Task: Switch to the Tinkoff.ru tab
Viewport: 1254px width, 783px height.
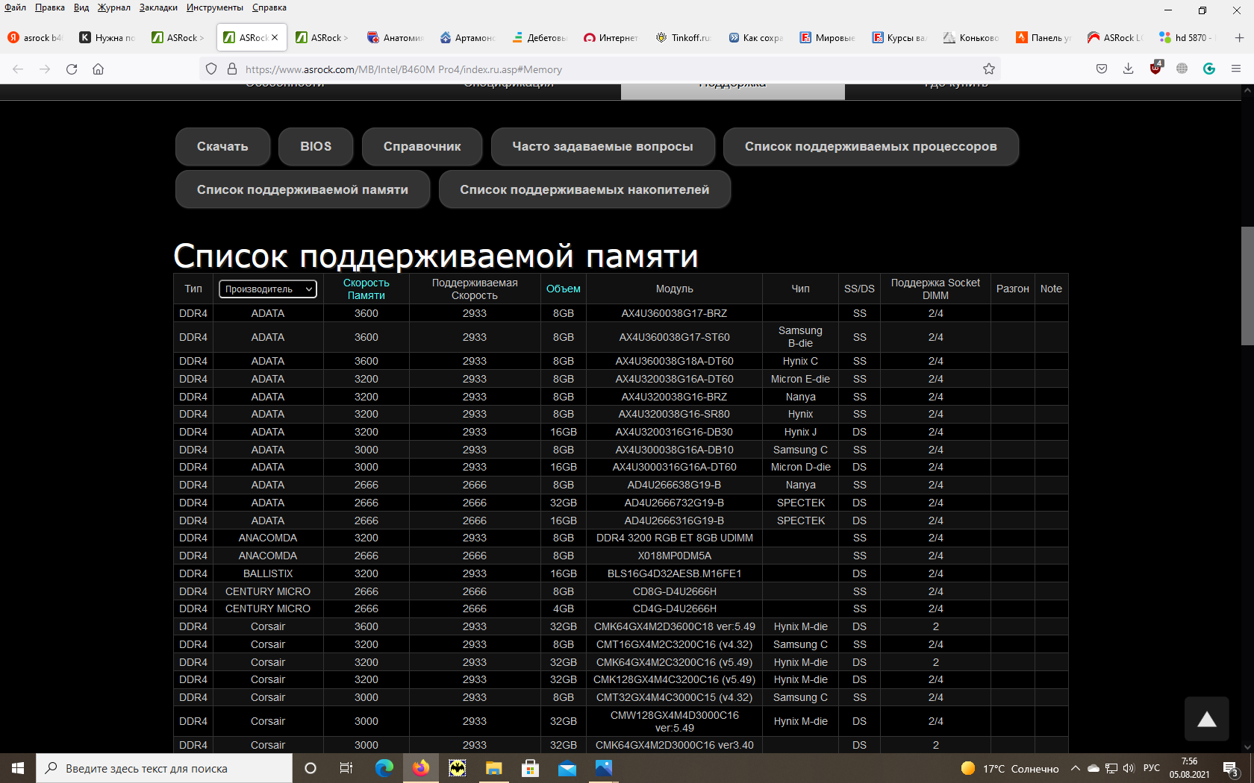Action: pos(683,37)
